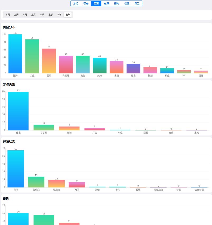This screenshot has width=212, height=225.
Task: Click the 售价 section title
Action: click(x=6, y=198)
